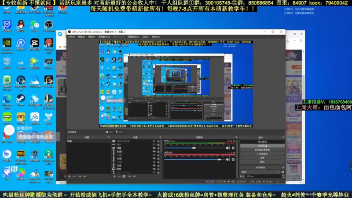
Task: Open the 工具(T) menu in OBS
Action: [146, 37]
